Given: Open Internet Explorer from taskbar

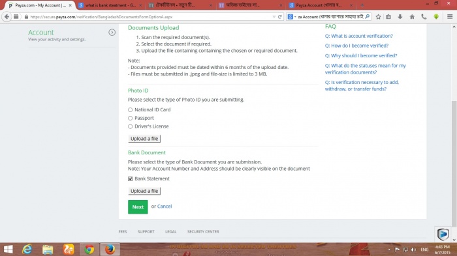Looking at the screenshot, I should (x=27, y=249).
